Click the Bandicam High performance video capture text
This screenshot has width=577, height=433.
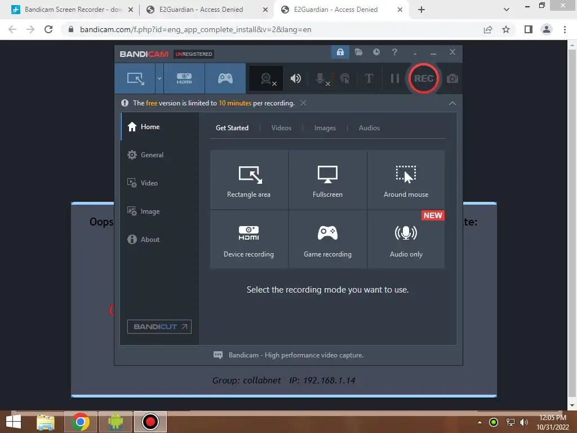296,355
